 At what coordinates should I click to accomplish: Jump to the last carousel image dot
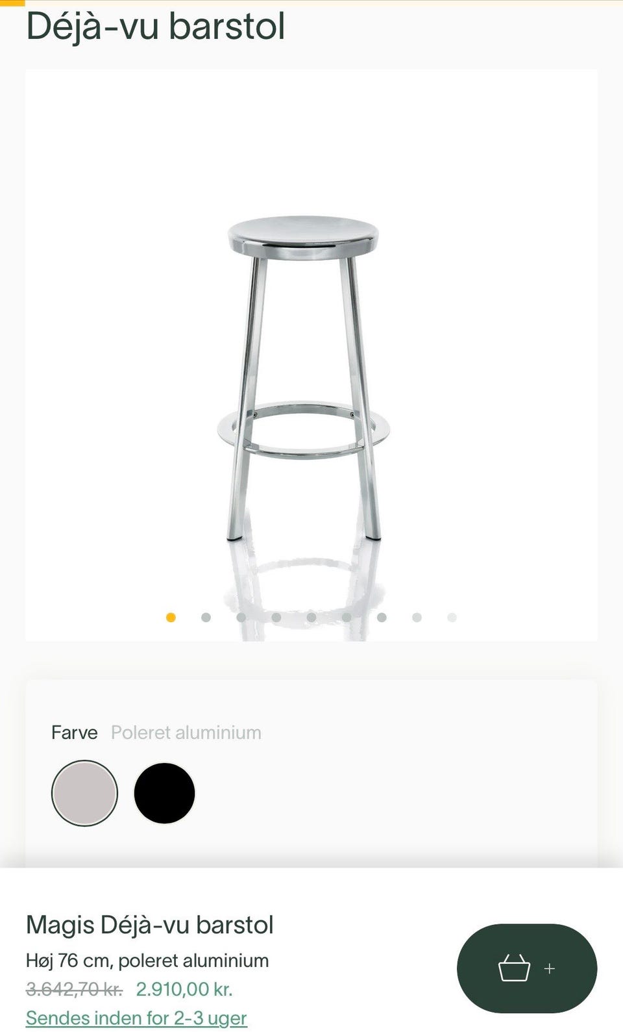(452, 618)
